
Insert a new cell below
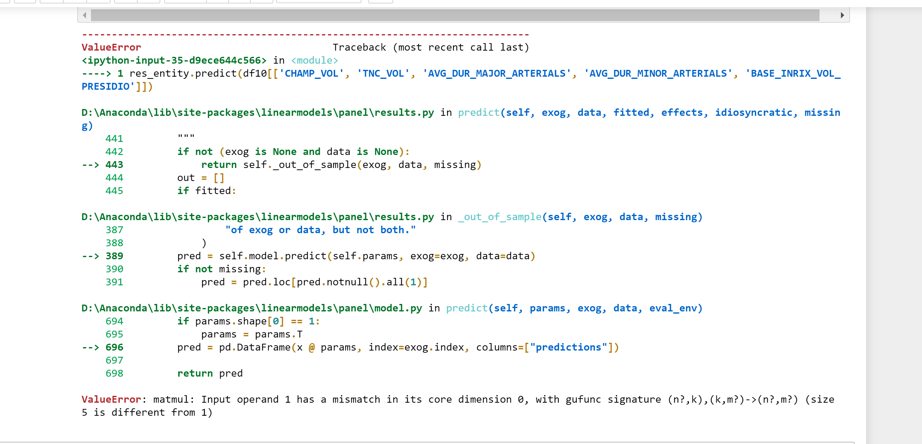[25, 2]
